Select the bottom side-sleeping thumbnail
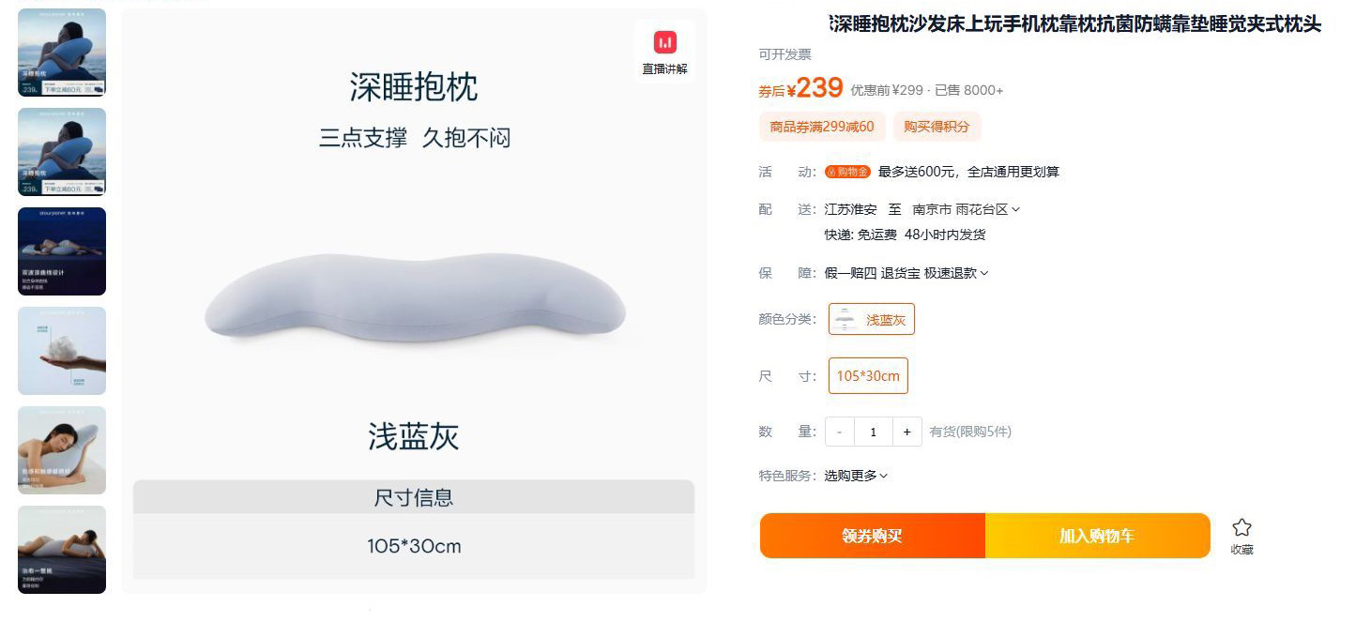The image size is (1371, 637). click(62, 550)
